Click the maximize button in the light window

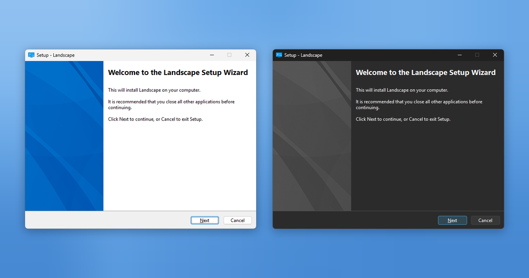click(230, 55)
